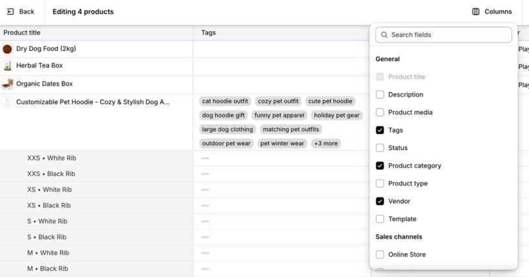This screenshot has width=529, height=277.
Task: Select the 'funny pet apparel' tag
Action: [x=279, y=115]
